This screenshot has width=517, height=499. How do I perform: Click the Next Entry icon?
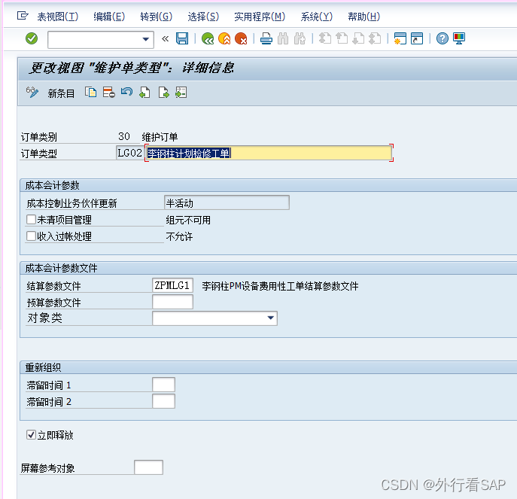coord(163,93)
